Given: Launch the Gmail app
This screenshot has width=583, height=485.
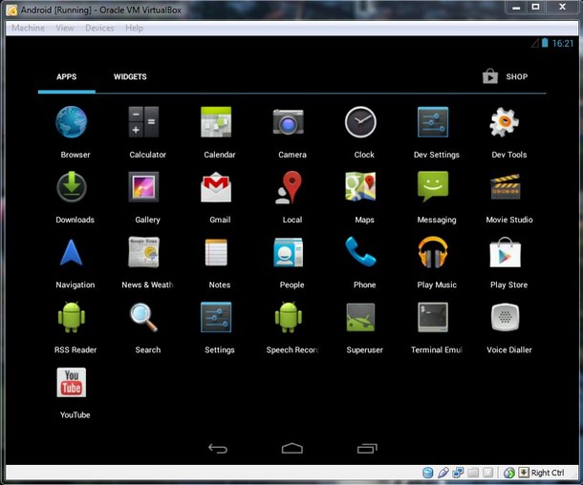Looking at the screenshot, I should tap(216, 187).
